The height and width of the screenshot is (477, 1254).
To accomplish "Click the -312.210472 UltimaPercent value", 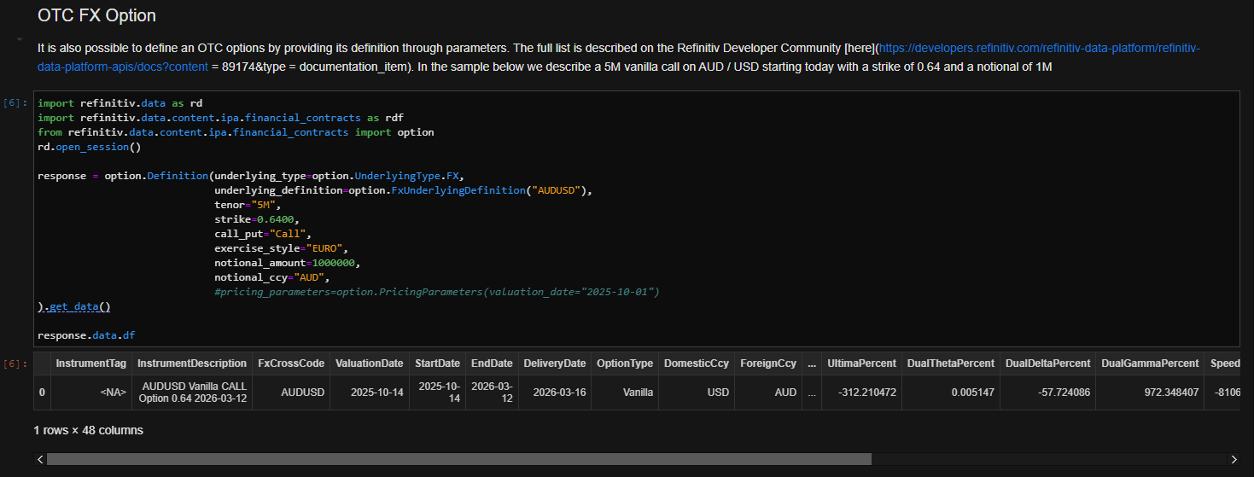I will coord(862,393).
